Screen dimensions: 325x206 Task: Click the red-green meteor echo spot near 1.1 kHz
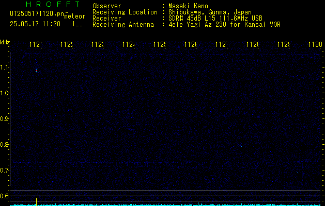coord(37,71)
